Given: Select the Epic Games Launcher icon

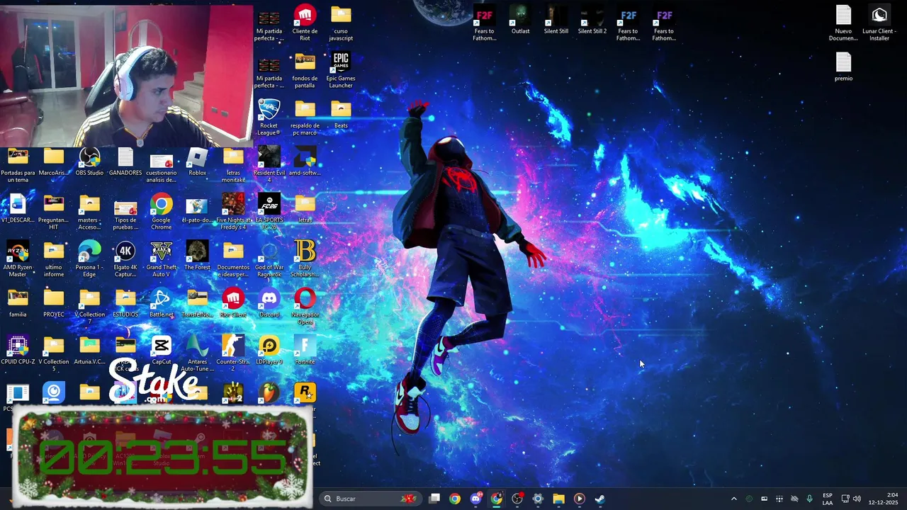Looking at the screenshot, I should point(340,70).
